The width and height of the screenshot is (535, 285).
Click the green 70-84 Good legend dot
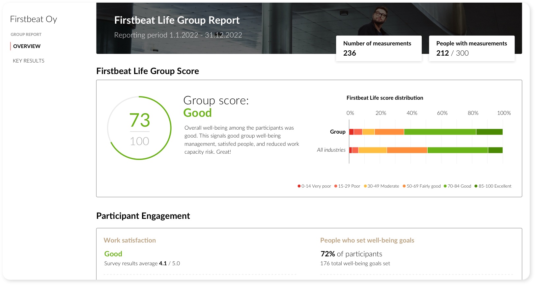point(445,186)
